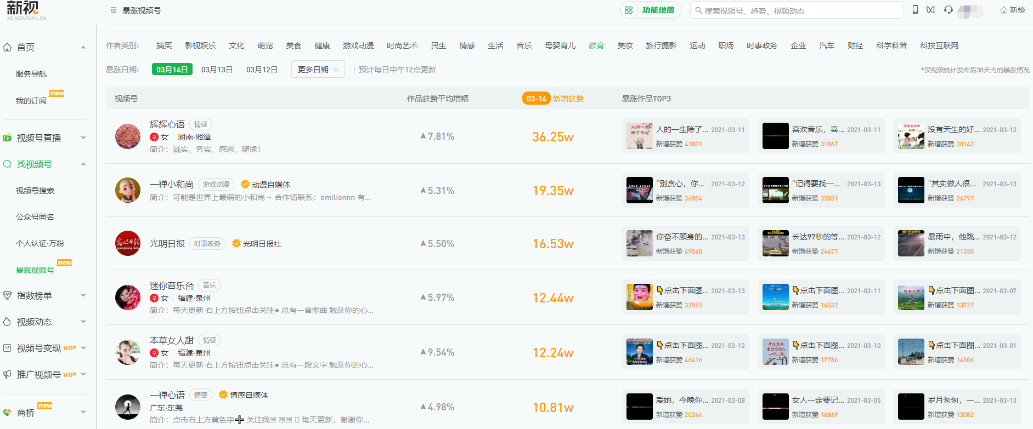Open 个人认证·万粉 sidebar item
This screenshot has width=1033, height=429.
40,243
